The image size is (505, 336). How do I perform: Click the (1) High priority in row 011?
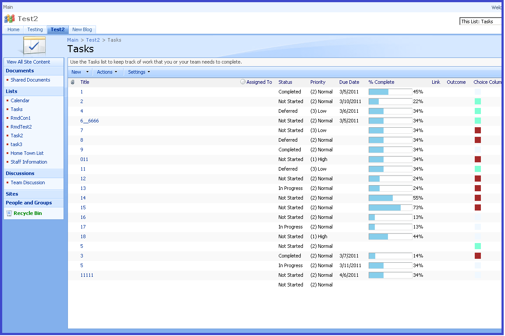[319, 160]
